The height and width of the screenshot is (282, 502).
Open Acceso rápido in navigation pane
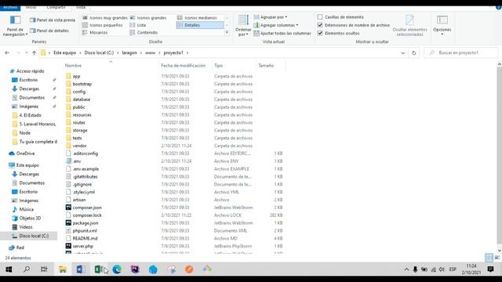coord(30,71)
